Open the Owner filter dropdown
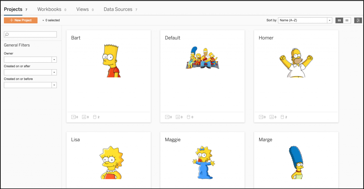This screenshot has height=189, width=364. [31, 59]
